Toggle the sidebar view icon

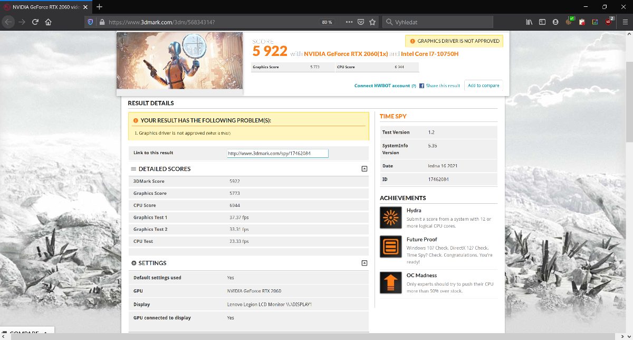542,22
